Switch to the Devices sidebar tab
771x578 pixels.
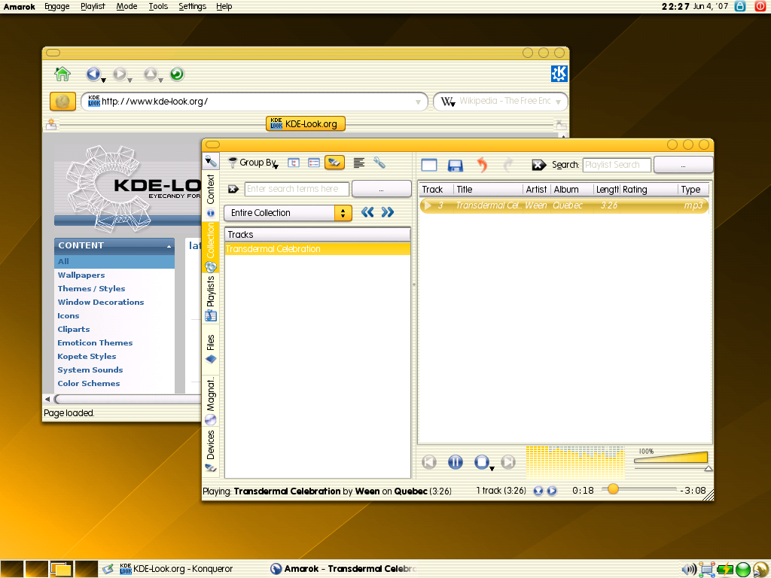(x=211, y=452)
